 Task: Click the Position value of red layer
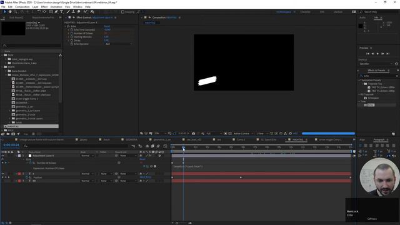tap(146, 177)
